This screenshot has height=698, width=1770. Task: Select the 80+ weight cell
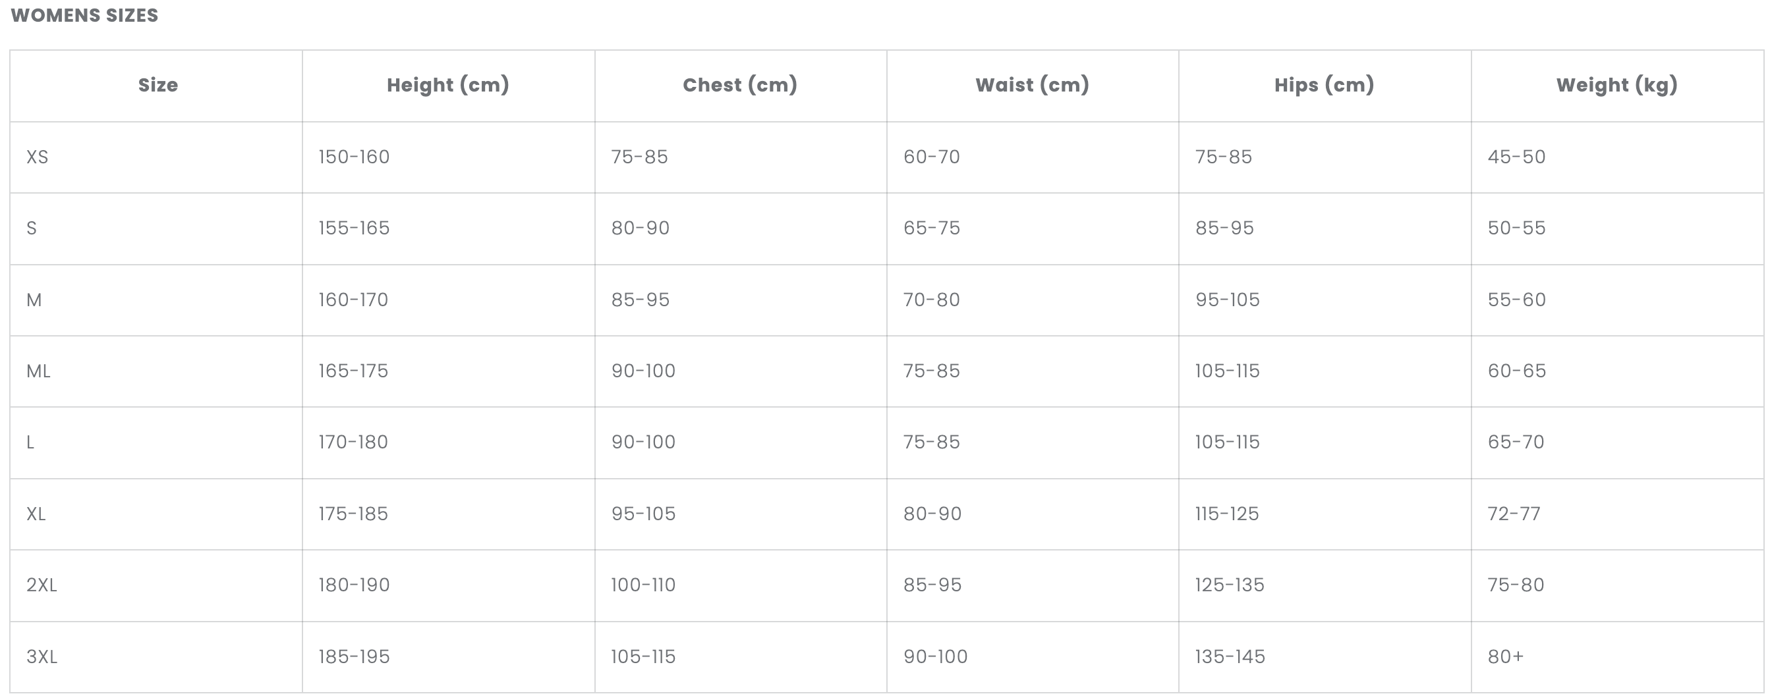pyautogui.click(x=1506, y=657)
